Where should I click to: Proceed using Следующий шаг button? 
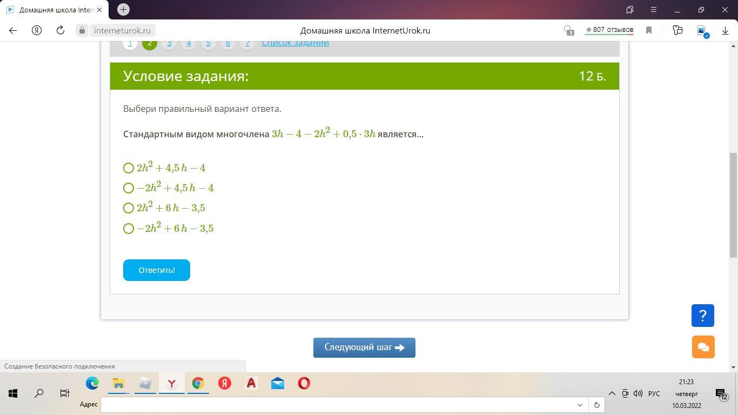[364, 347]
